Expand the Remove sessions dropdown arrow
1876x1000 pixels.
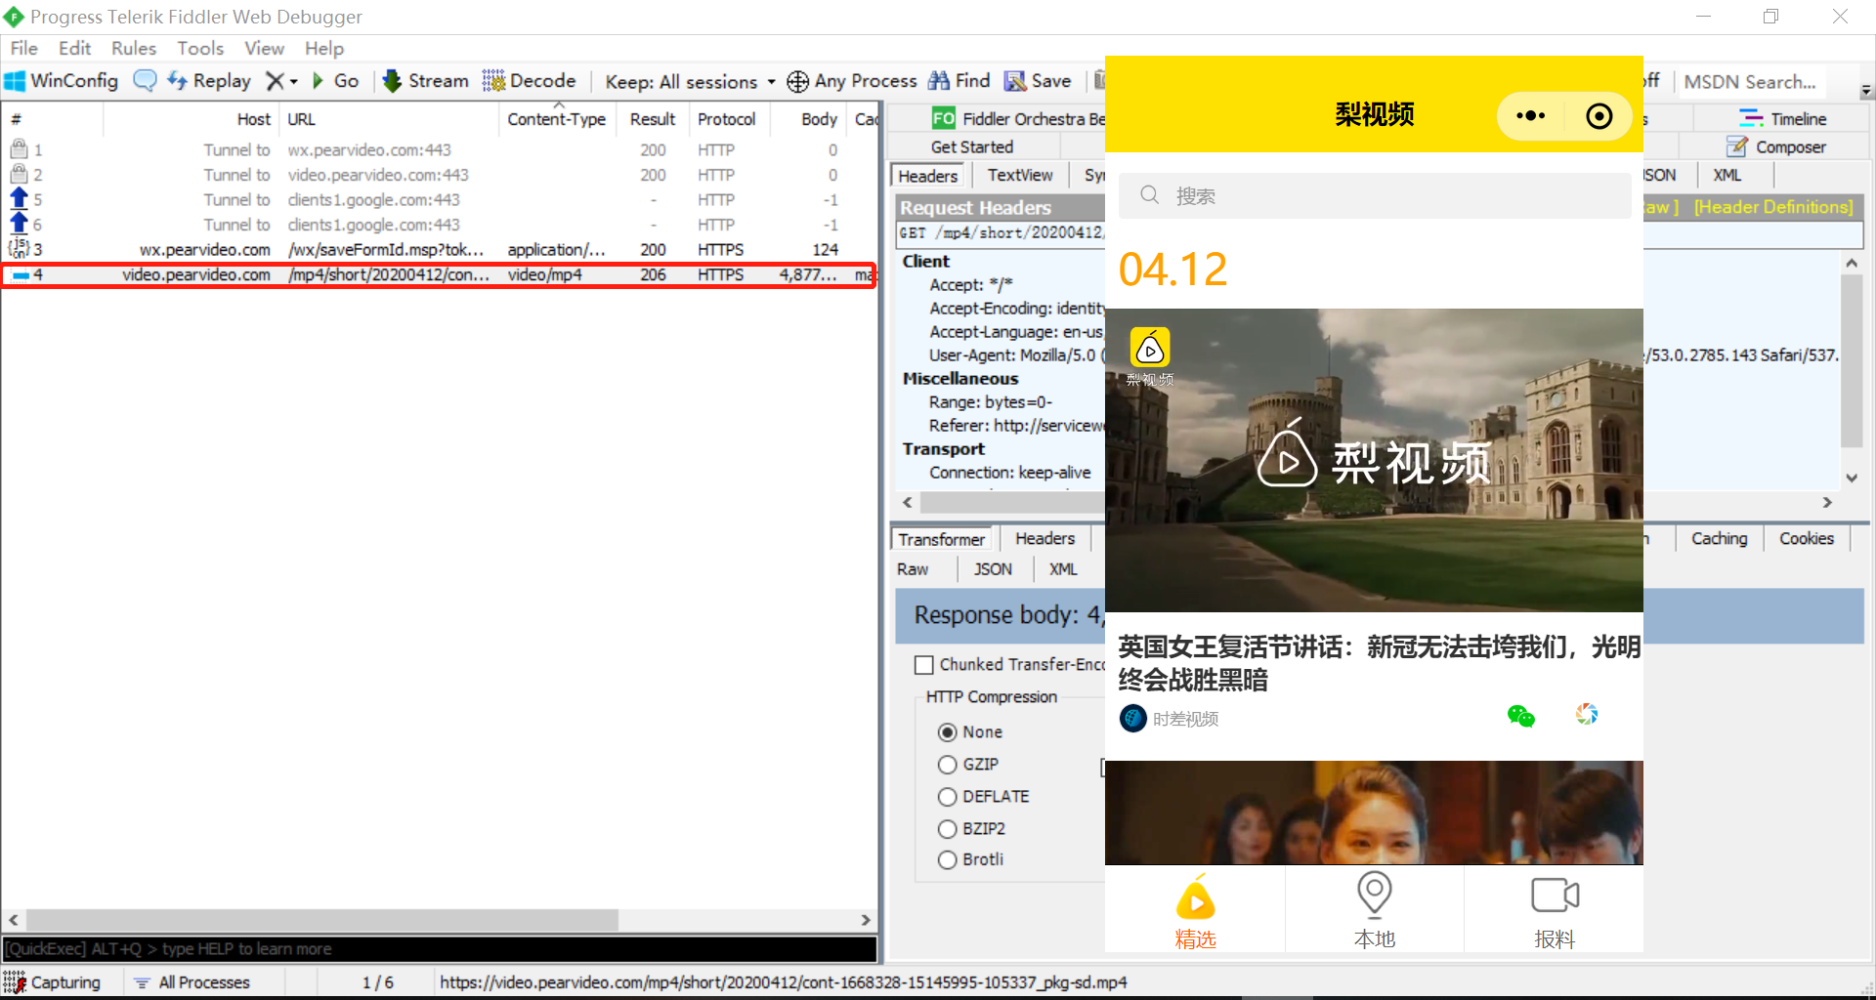(x=293, y=82)
